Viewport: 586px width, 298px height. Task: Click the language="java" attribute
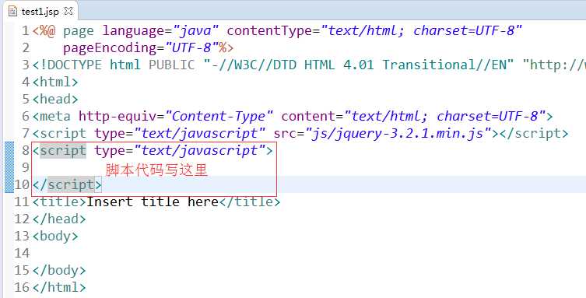pyautogui.click(x=160, y=30)
